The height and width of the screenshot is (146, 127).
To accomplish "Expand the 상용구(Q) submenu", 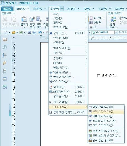I will [68, 42].
